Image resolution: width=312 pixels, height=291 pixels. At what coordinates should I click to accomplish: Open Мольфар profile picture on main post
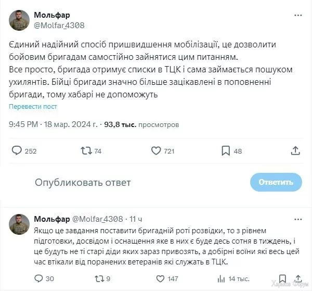pyautogui.click(x=19, y=20)
